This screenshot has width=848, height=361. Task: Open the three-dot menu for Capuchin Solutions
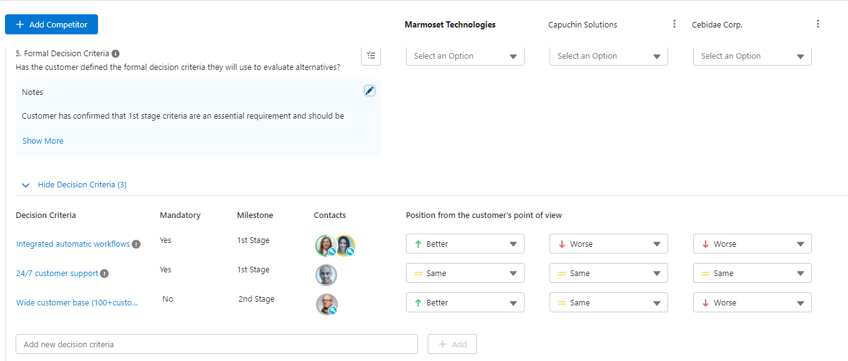(x=674, y=24)
